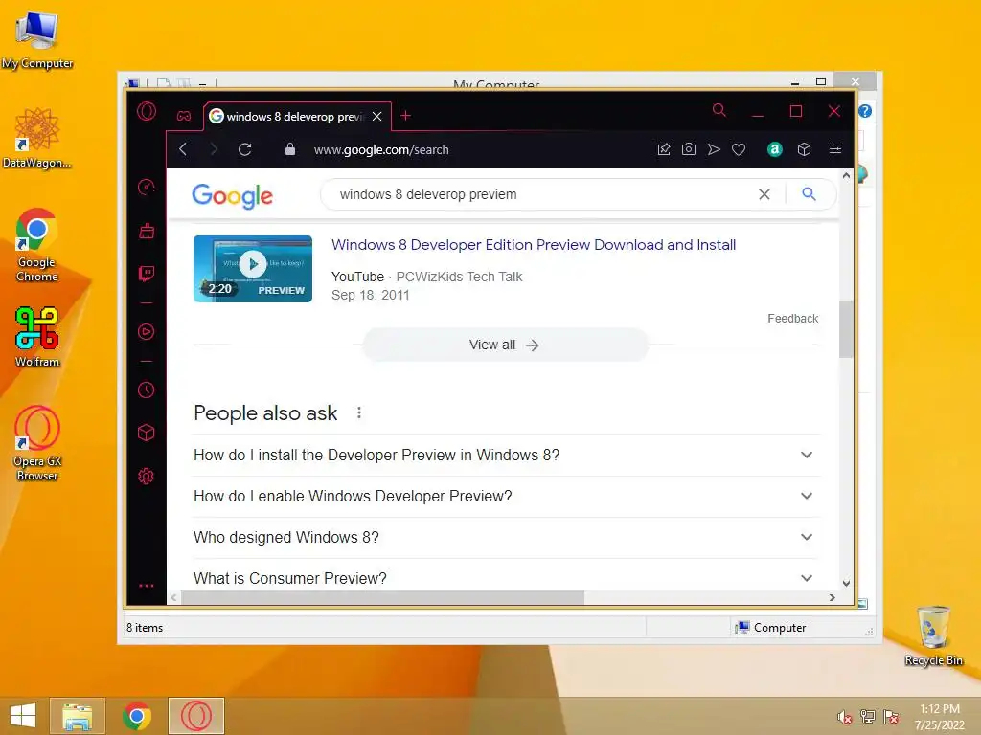Open People also ask options menu
Image resolution: width=981 pixels, height=735 pixels.
359,412
